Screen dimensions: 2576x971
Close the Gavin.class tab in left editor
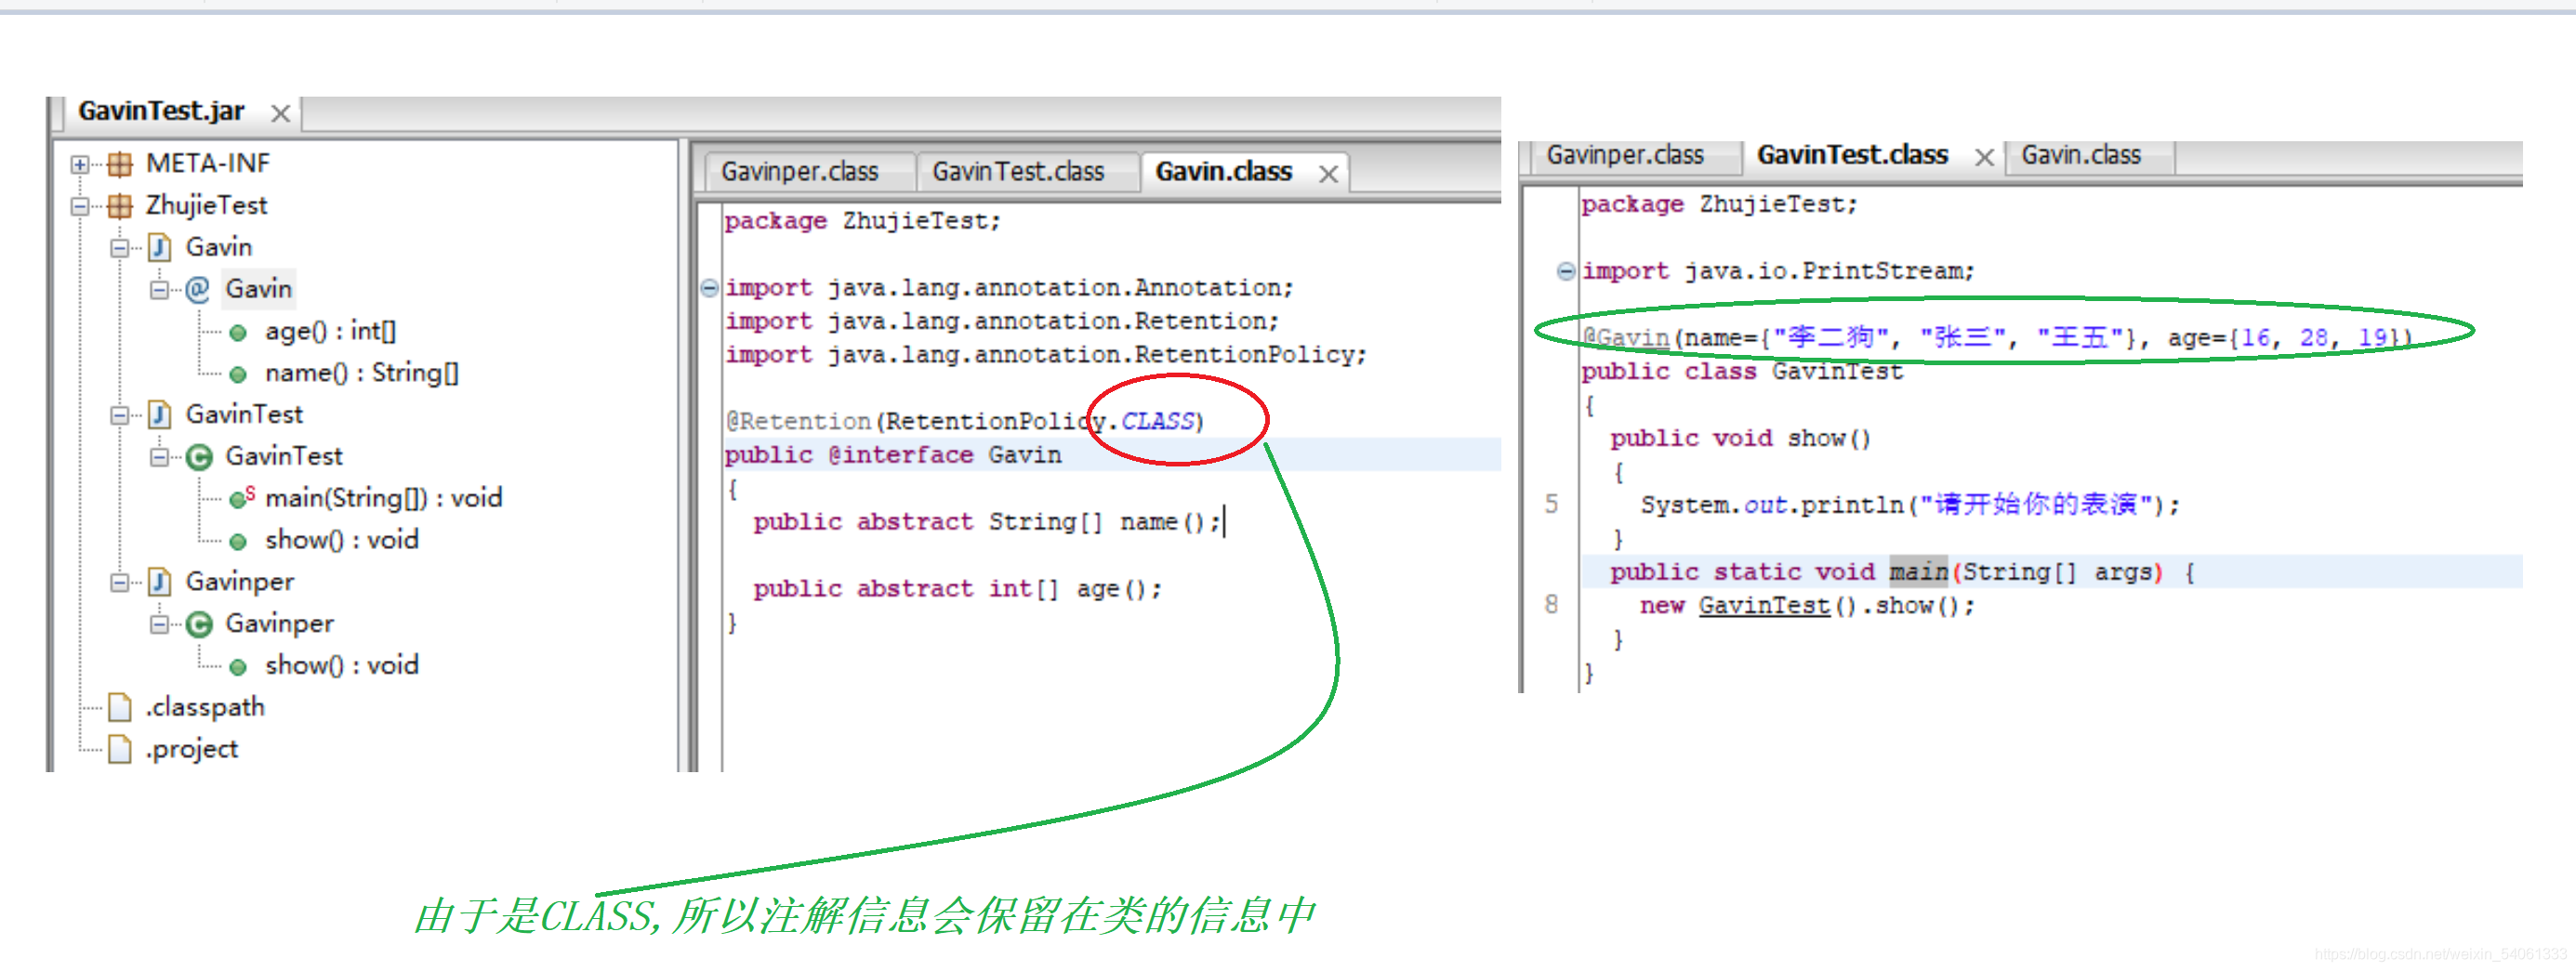click(1328, 175)
